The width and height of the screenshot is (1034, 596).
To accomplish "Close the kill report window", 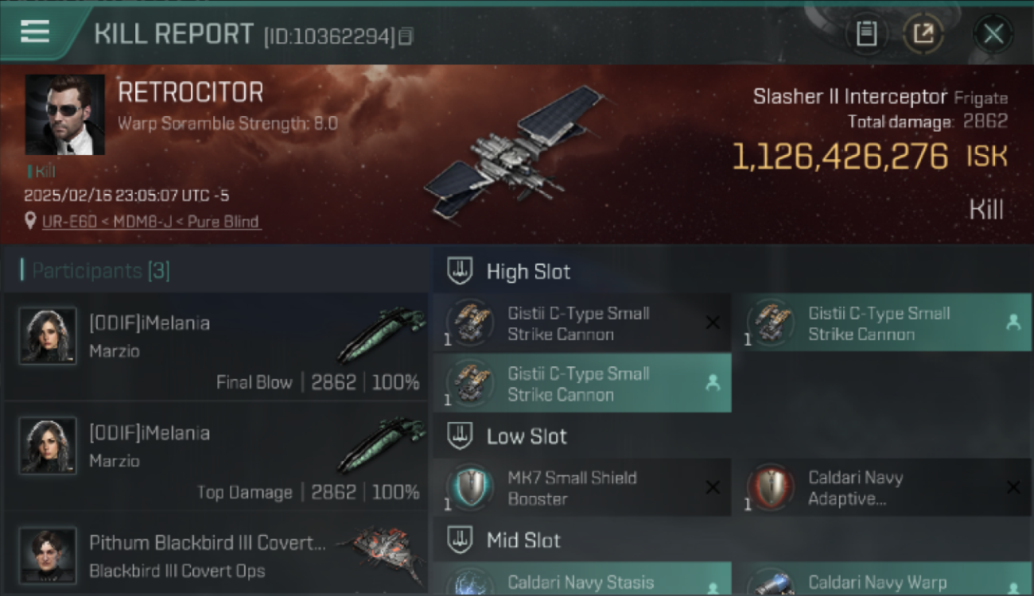I will coord(993,33).
